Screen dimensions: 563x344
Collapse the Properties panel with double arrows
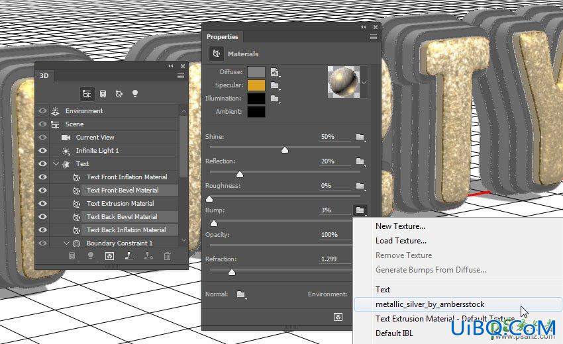pos(364,27)
